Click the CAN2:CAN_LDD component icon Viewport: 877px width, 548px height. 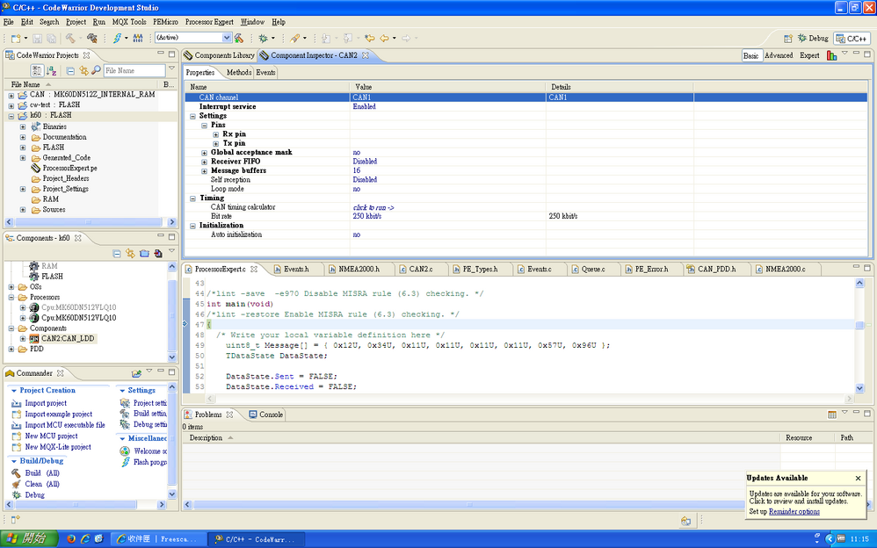(34, 338)
